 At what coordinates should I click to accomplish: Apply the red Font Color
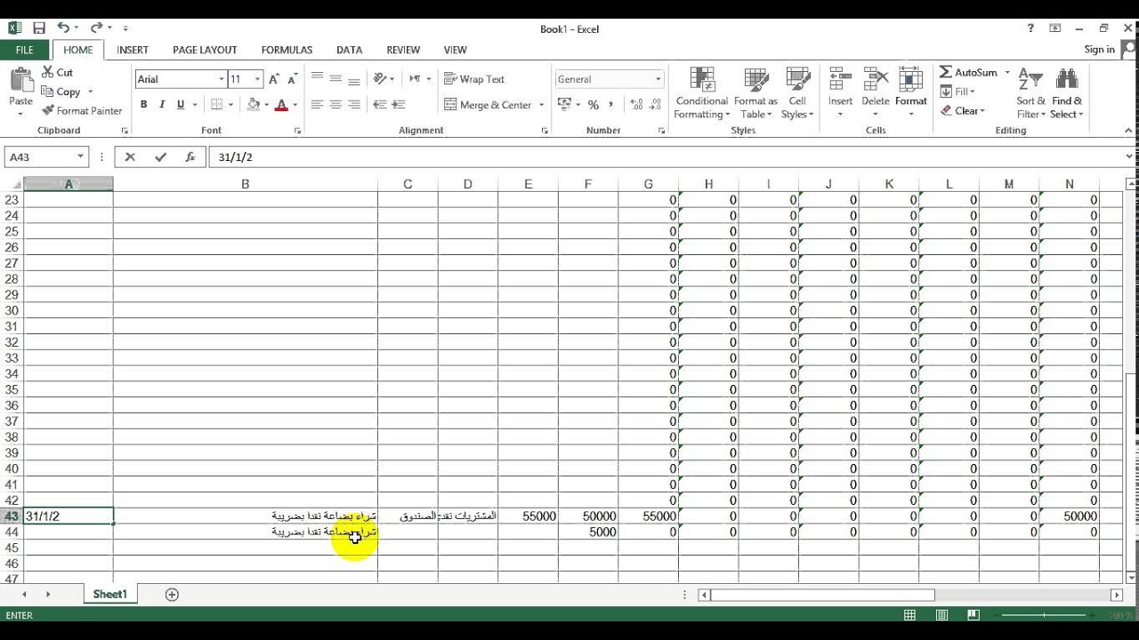tap(281, 105)
